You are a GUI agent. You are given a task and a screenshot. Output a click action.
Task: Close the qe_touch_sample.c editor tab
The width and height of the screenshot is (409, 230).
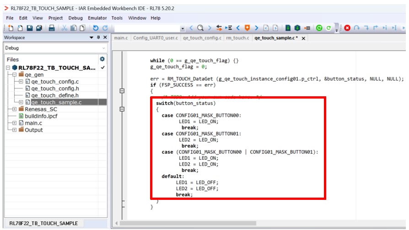click(x=303, y=38)
